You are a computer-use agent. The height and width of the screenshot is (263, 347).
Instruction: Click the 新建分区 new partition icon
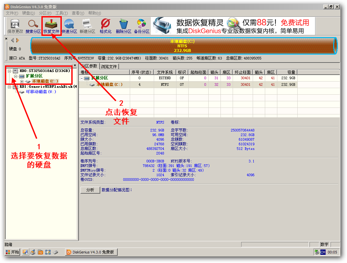pos(87,26)
